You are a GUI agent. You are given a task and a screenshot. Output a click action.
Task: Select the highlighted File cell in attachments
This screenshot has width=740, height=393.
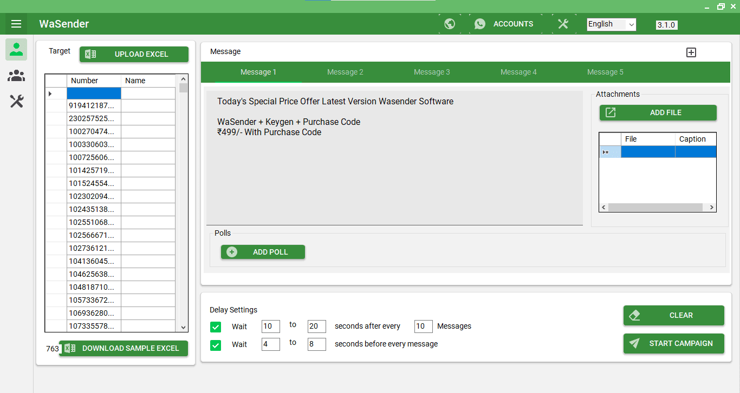(x=648, y=152)
